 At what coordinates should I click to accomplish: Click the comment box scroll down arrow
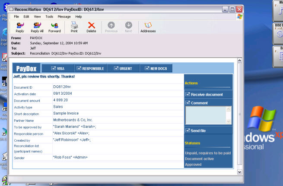(229, 121)
